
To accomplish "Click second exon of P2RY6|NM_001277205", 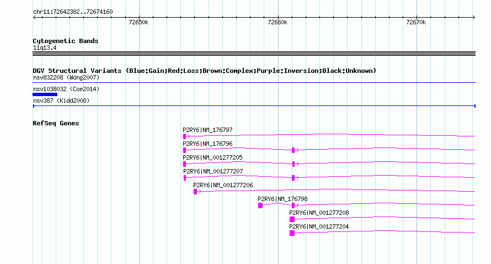I will pos(293,164).
